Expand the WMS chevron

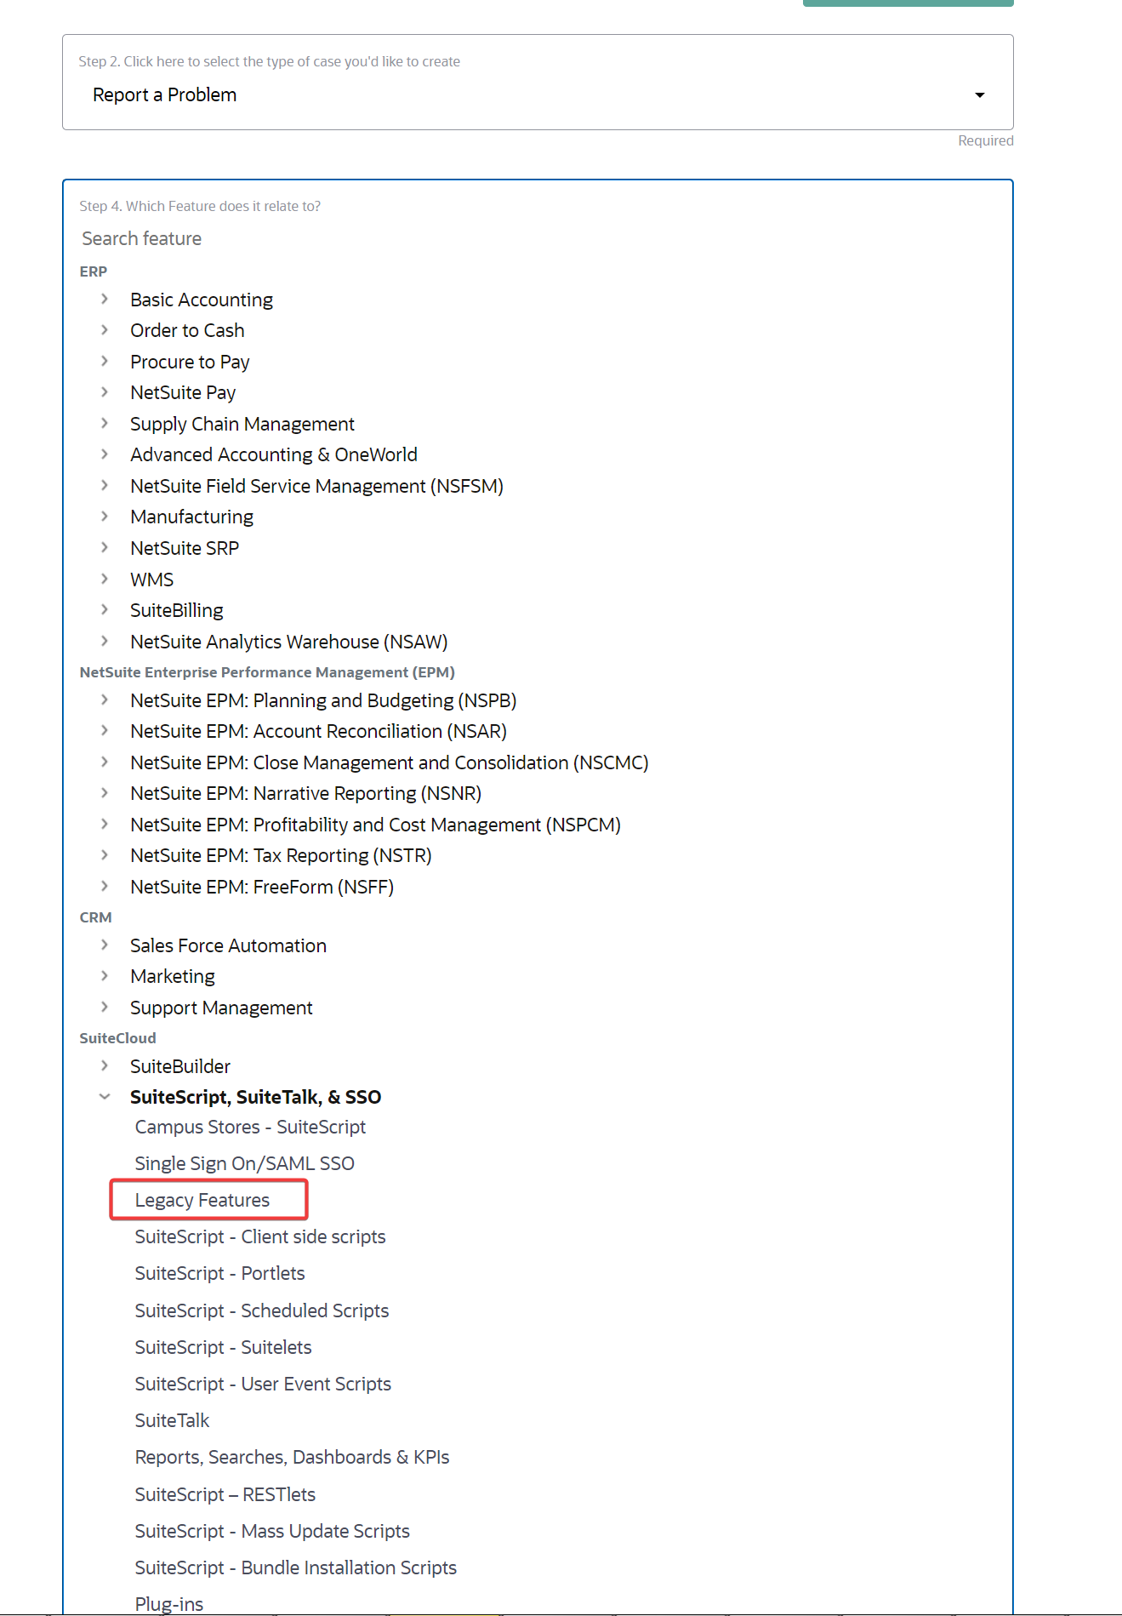(x=105, y=579)
